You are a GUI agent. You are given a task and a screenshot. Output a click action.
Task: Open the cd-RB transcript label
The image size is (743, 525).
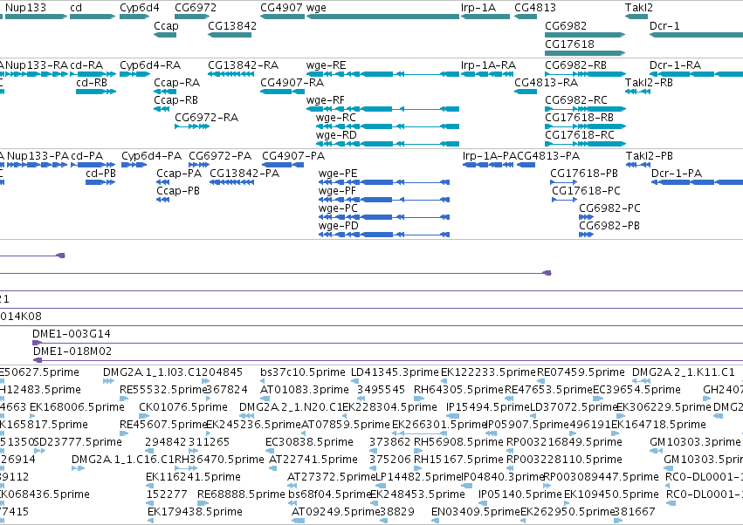point(92,82)
